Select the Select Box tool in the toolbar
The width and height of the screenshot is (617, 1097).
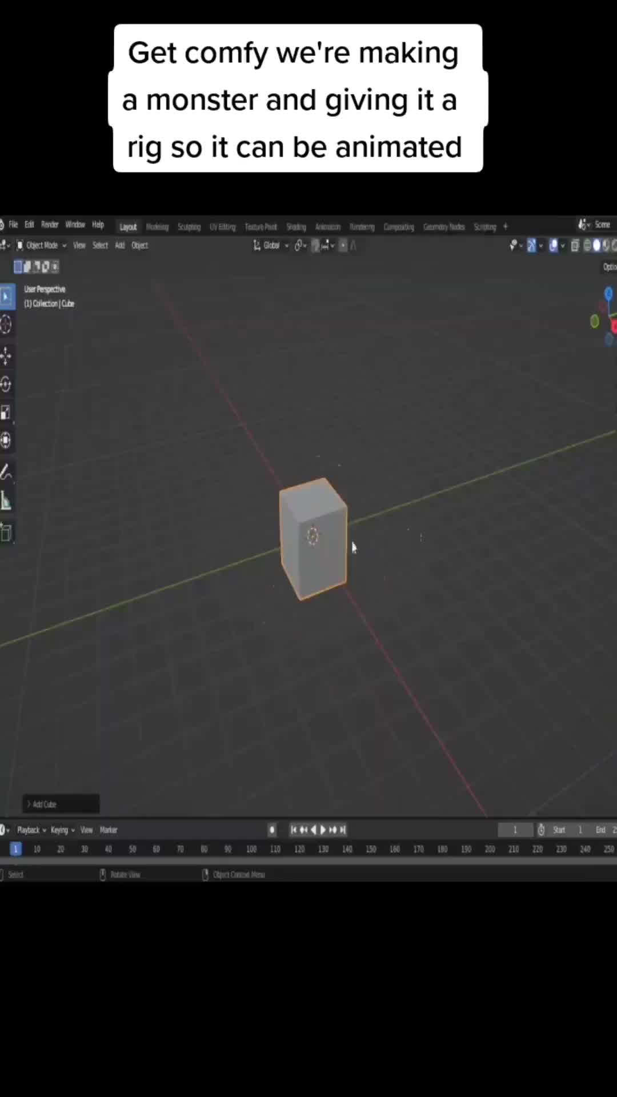pyautogui.click(x=6, y=297)
